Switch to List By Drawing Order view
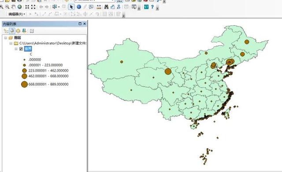This screenshot has height=172, width=282. pyautogui.click(x=6, y=31)
